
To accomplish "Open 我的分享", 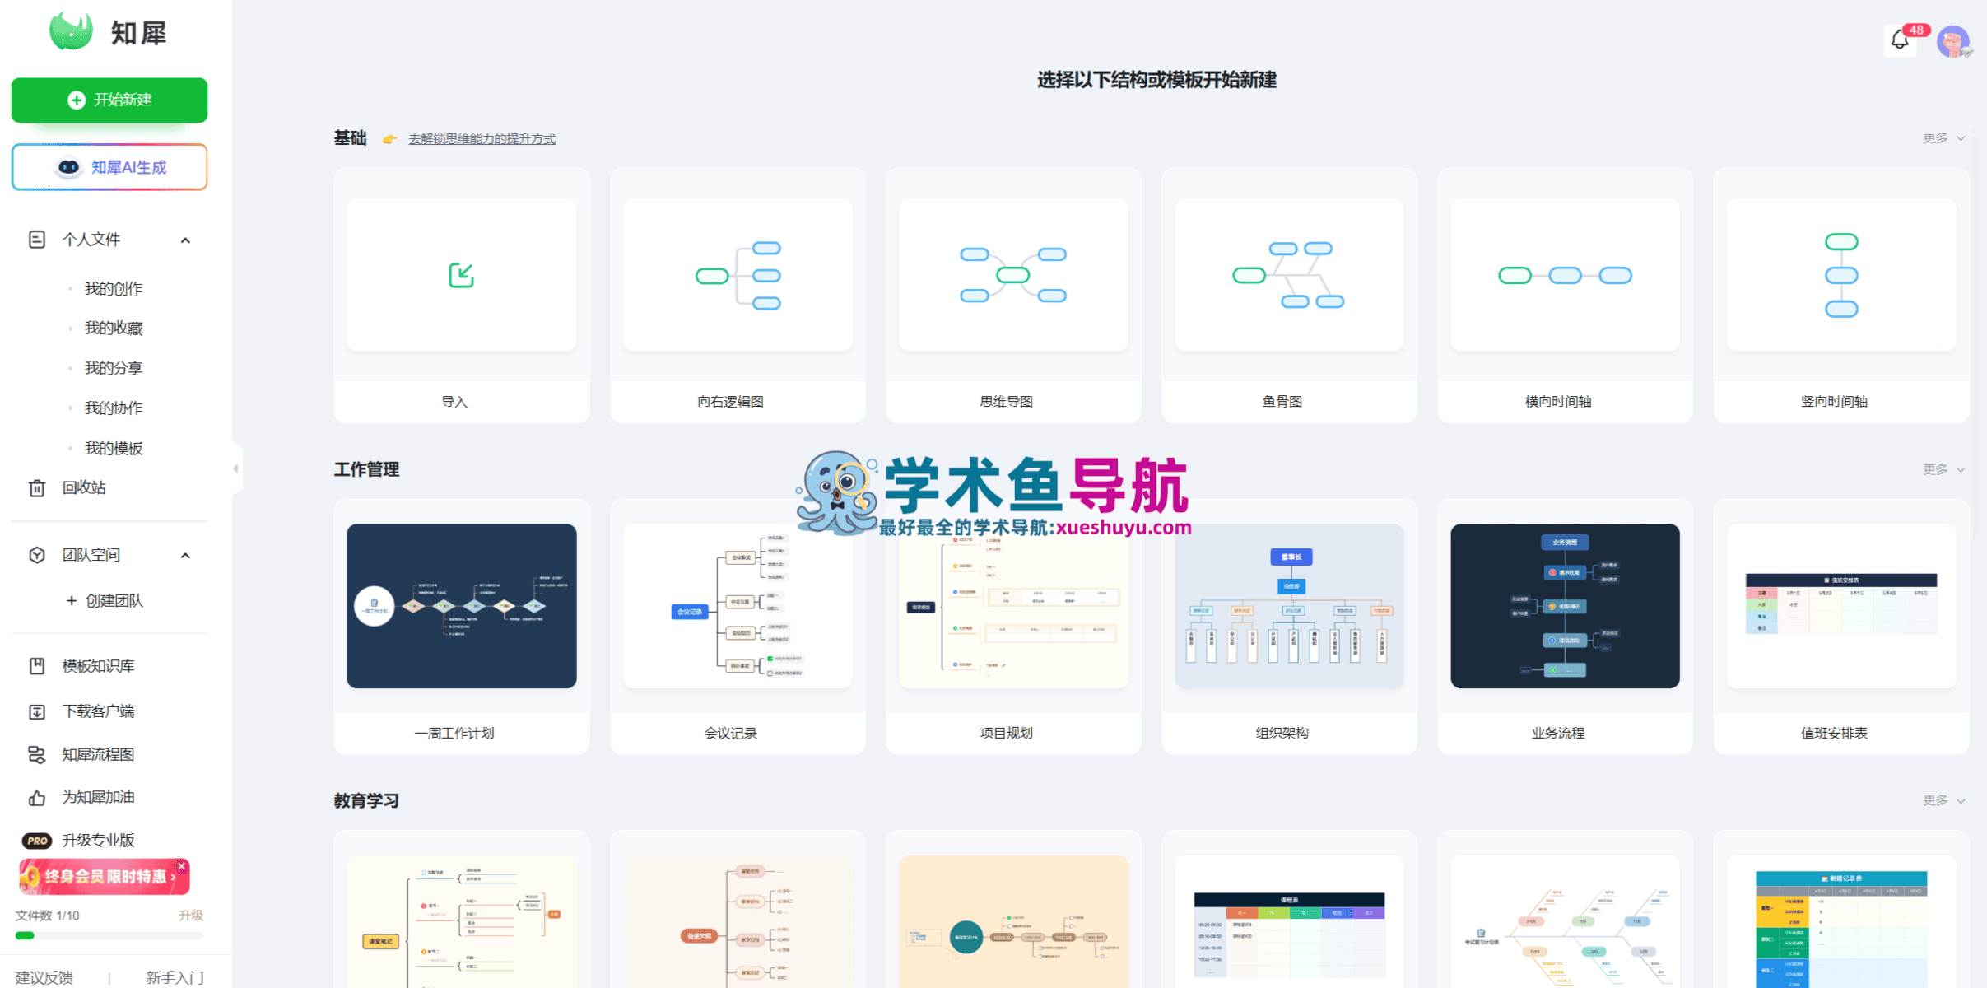I will point(114,368).
